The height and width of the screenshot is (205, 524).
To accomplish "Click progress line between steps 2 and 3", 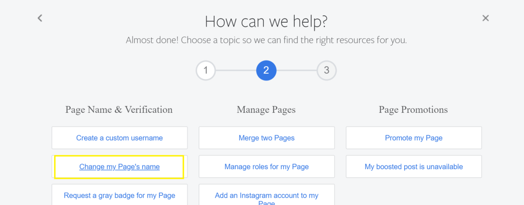I will [297, 71].
